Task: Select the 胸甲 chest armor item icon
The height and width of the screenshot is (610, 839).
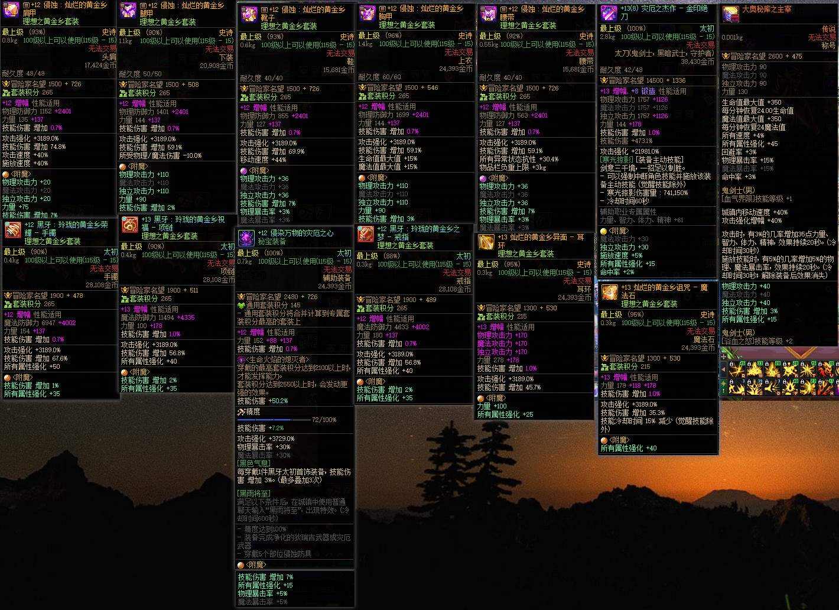Action: pyautogui.click(x=368, y=14)
